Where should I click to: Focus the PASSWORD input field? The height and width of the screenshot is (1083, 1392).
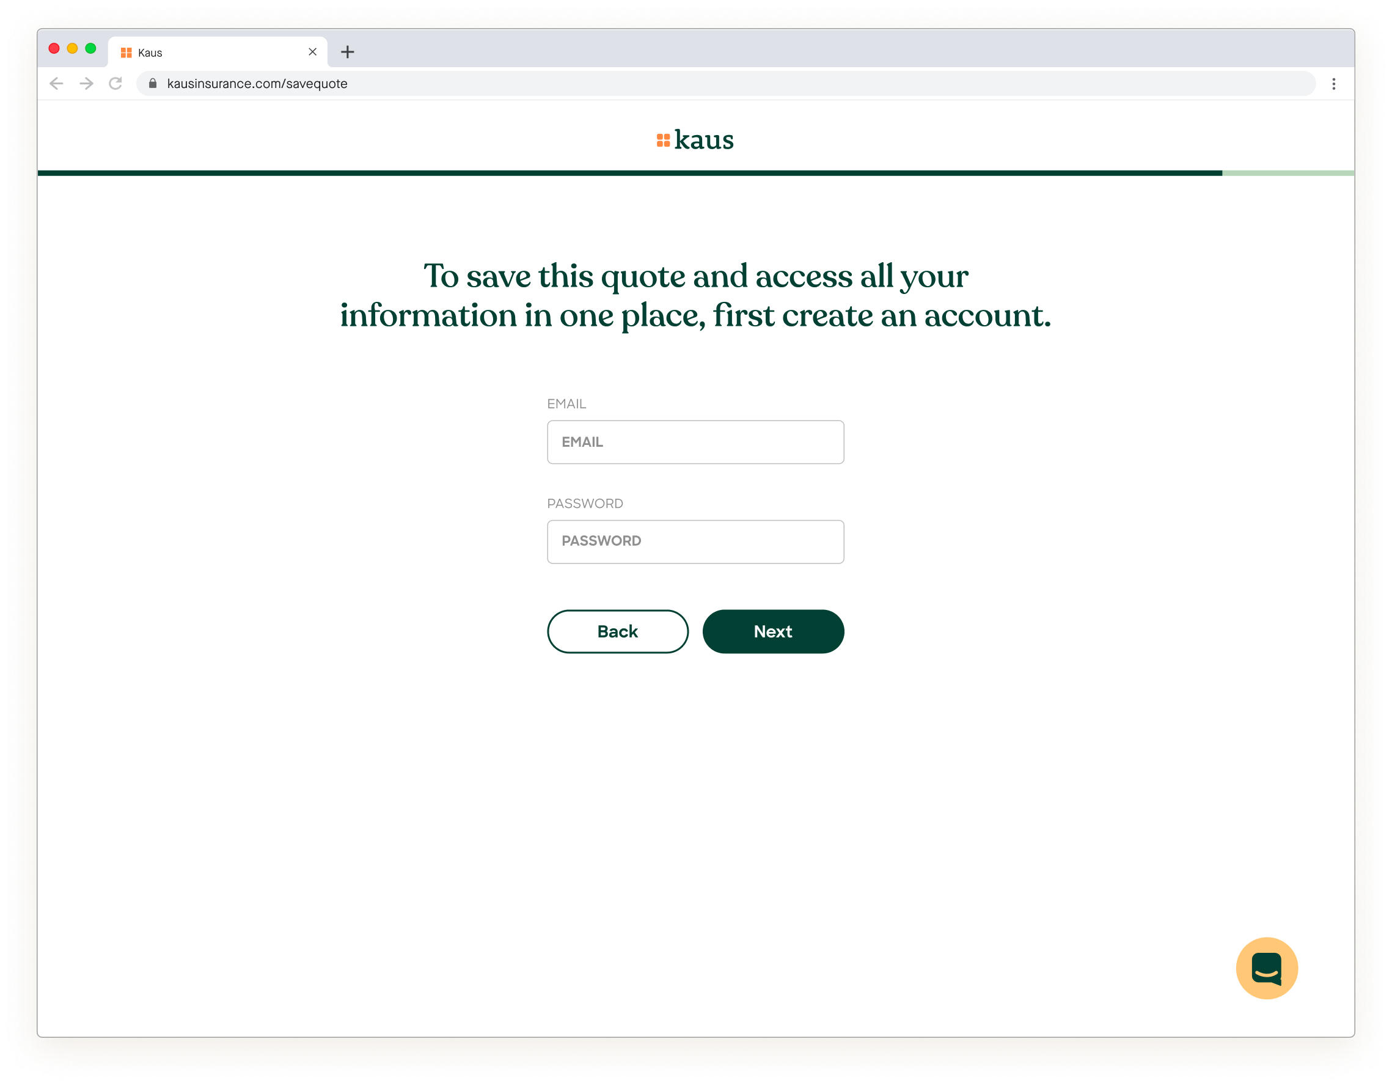tap(695, 541)
